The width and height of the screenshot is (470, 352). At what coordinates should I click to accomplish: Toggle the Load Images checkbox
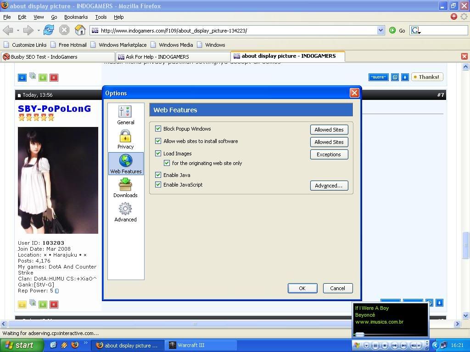pyautogui.click(x=158, y=153)
